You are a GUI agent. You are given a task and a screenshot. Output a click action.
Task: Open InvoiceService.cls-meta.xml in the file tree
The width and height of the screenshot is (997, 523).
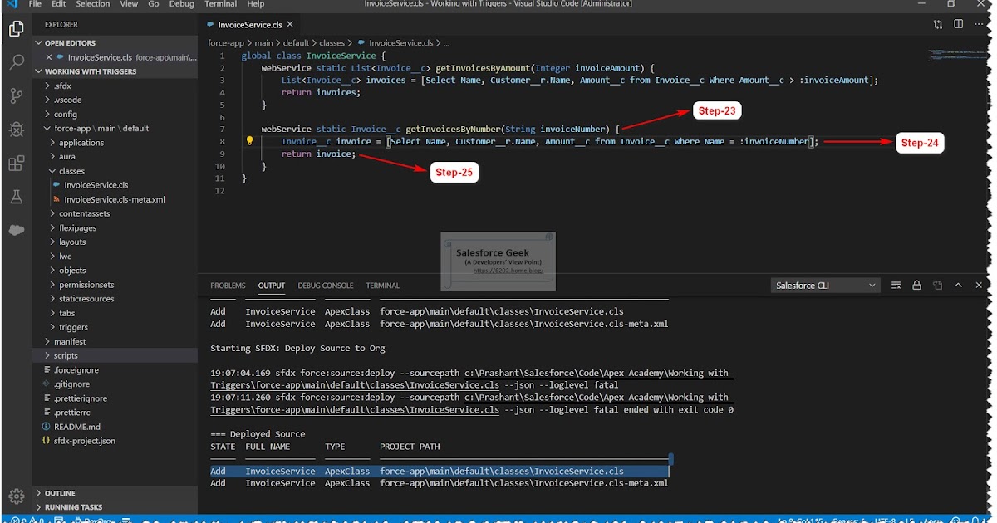tap(114, 199)
